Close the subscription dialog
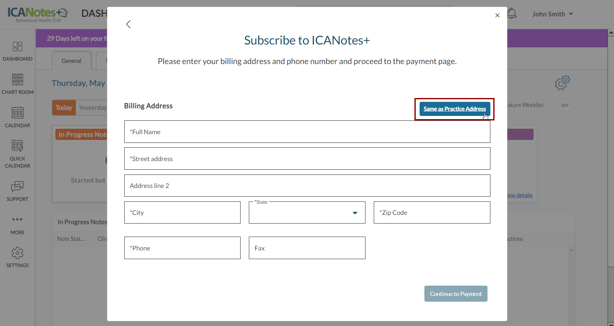Viewport: 614px width, 326px height. click(497, 15)
